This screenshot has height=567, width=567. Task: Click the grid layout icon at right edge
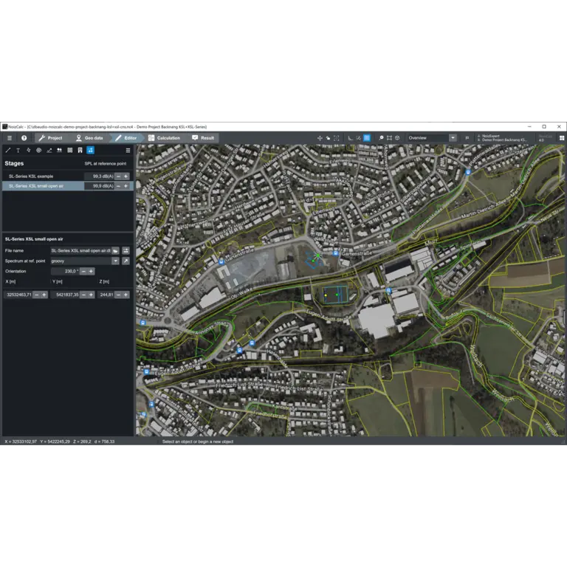pos(562,138)
